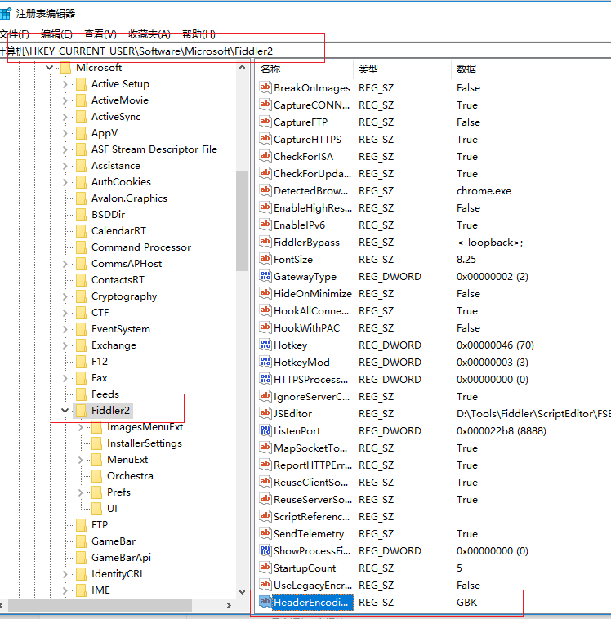Click the CaptureFTP string value icon
Image resolution: width=611 pixels, height=619 pixels.
[x=265, y=122]
